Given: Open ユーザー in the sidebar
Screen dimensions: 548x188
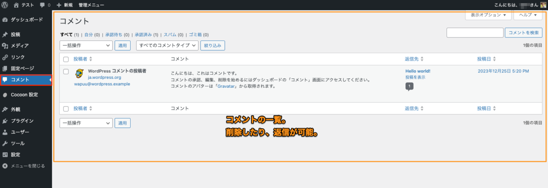Looking at the screenshot, I should (26, 132).
